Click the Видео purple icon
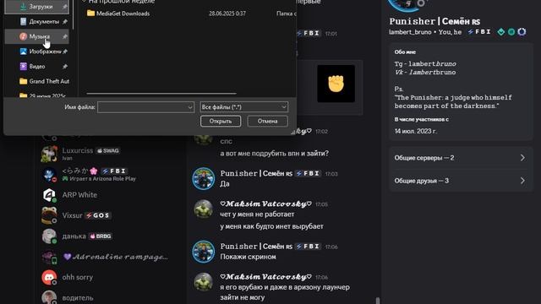 point(23,66)
